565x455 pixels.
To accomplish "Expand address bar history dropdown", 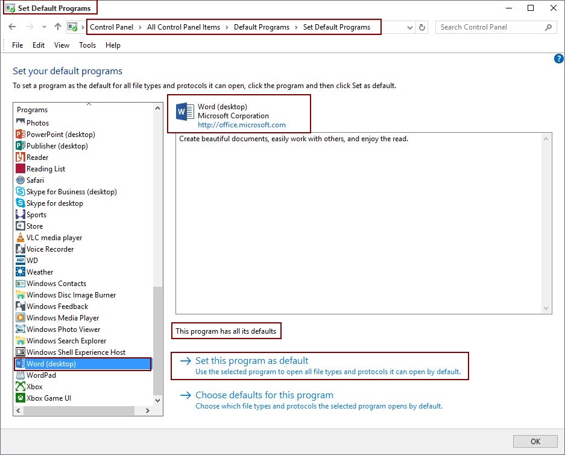I will pyautogui.click(x=409, y=27).
